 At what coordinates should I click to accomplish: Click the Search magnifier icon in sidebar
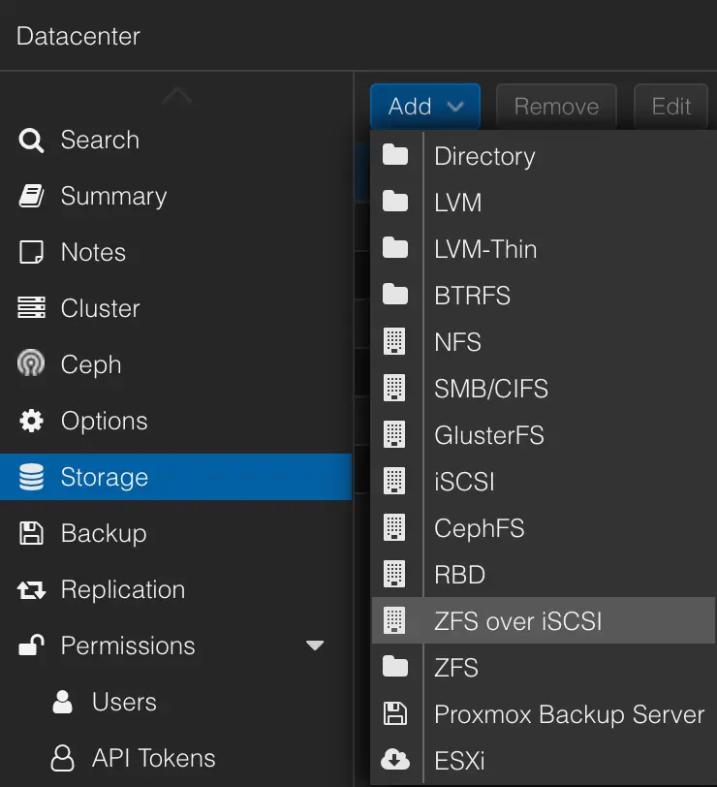click(30, 140)
